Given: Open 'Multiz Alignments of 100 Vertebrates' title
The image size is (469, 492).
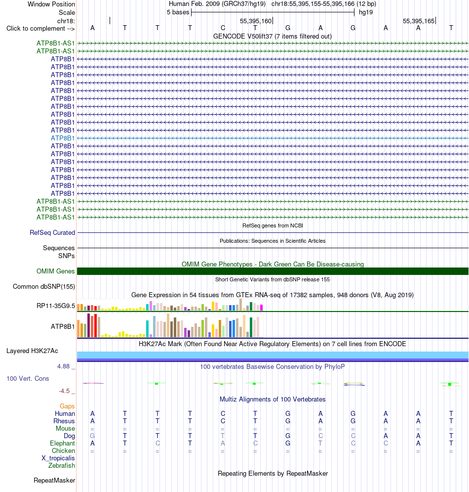Looking at the screenshot, I should [273, 400].
